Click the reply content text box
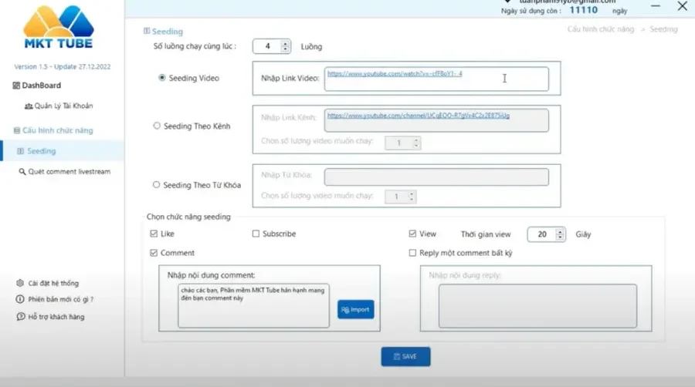Viewport: 695px width, 387px height. 537,306
